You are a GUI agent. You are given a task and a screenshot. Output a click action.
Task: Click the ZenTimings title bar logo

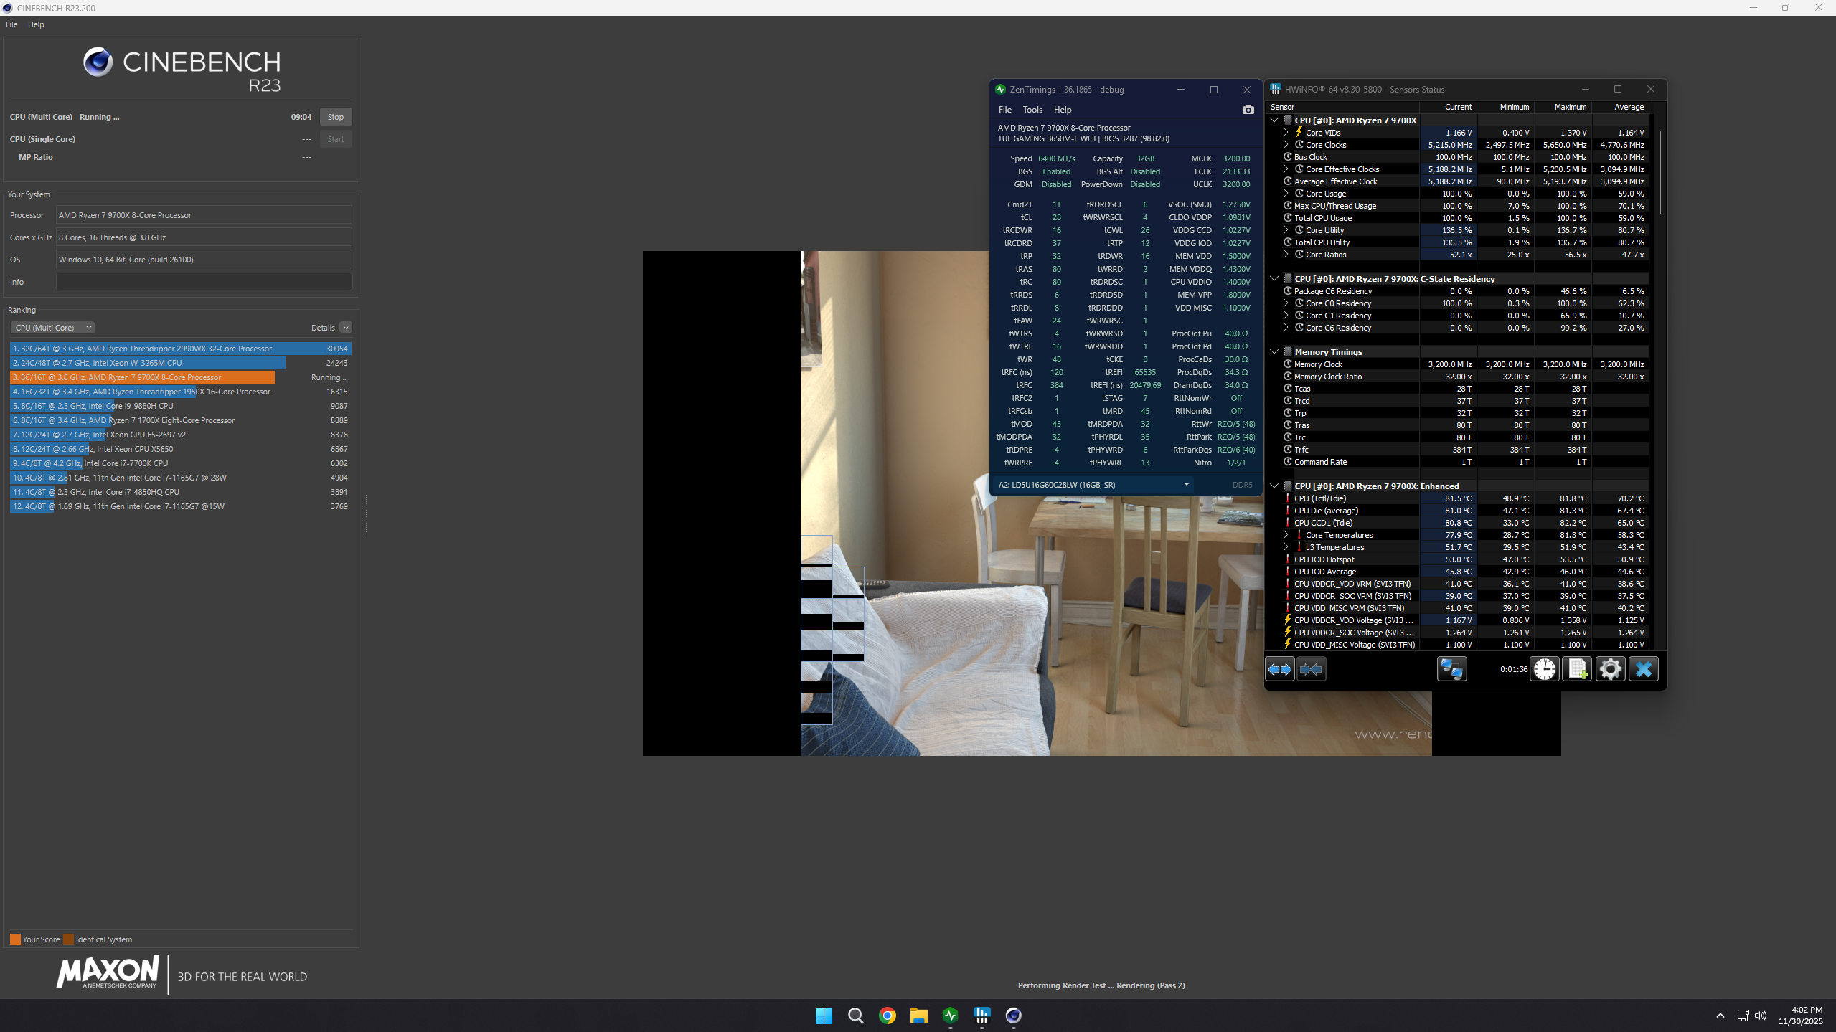pos(1000,90)
